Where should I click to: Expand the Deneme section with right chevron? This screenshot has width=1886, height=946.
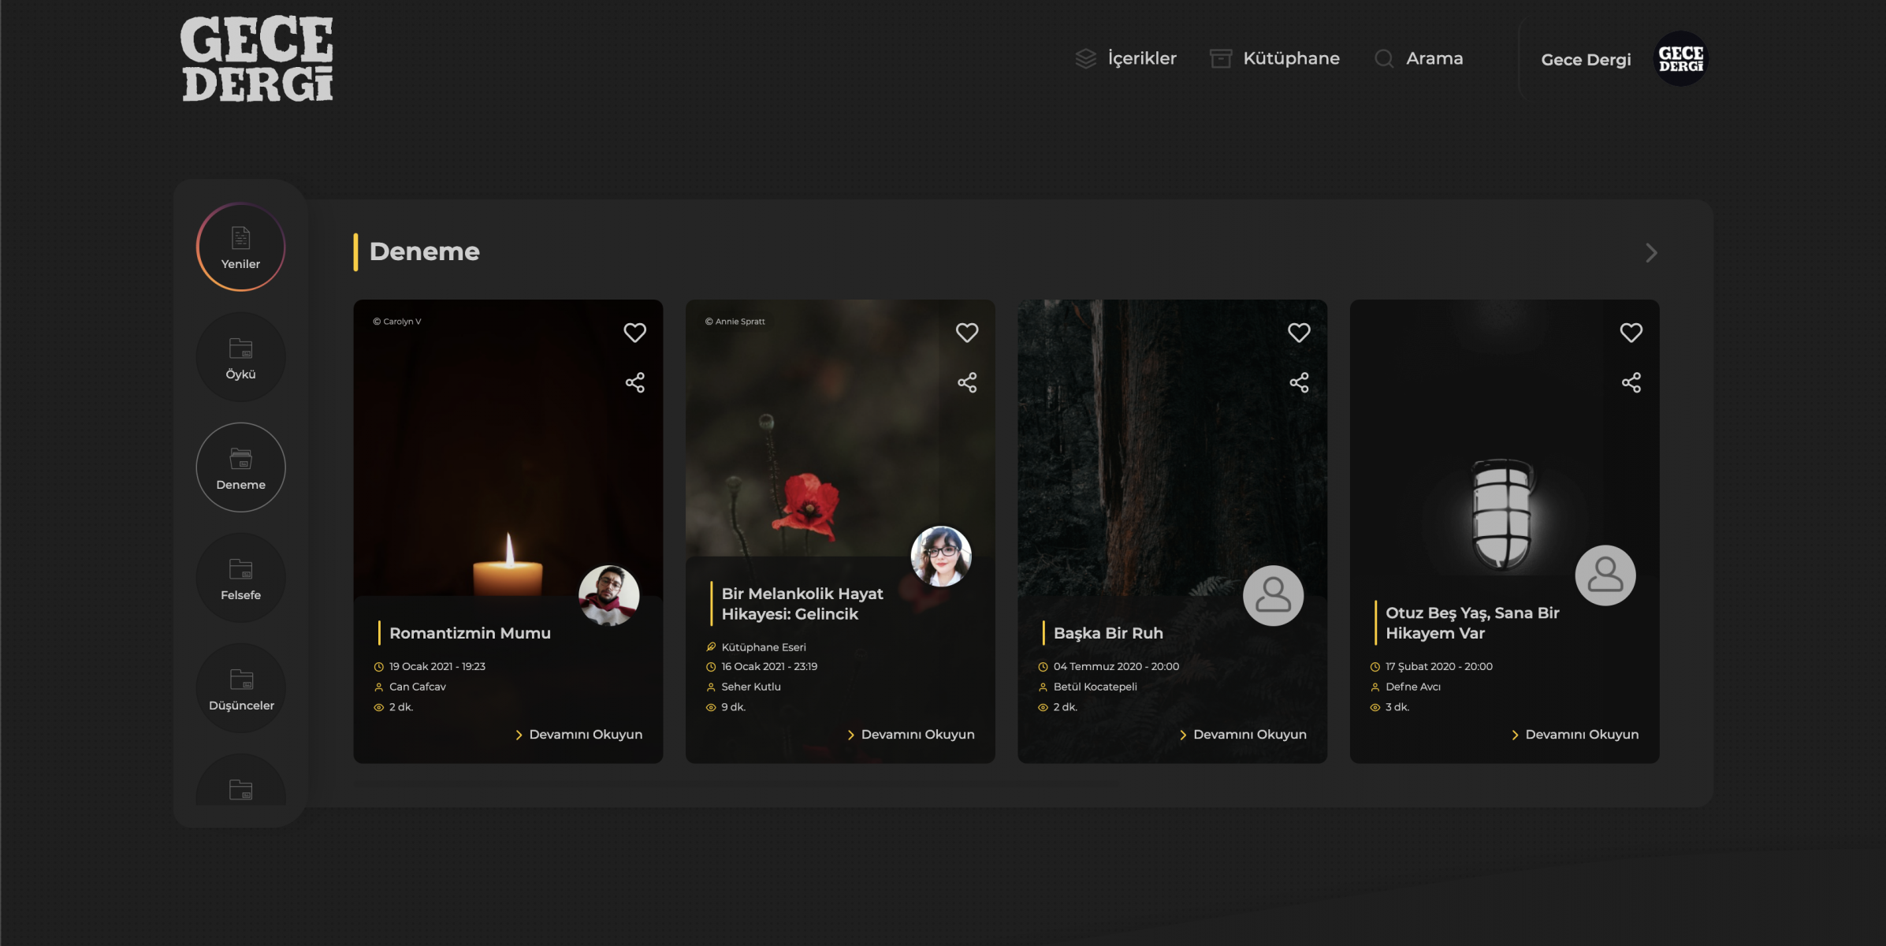pos(1650,253)
